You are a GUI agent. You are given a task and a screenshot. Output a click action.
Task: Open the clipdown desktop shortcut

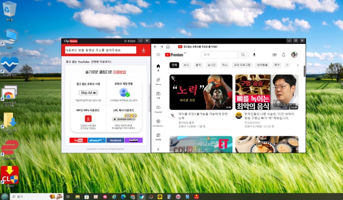(10, 176)
